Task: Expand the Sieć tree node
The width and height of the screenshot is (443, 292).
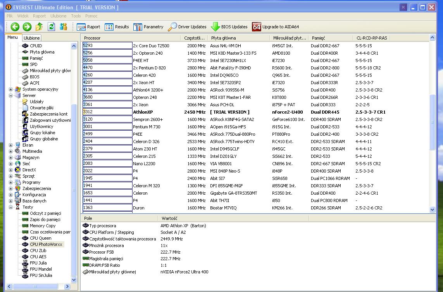Action: pos(11,164)
